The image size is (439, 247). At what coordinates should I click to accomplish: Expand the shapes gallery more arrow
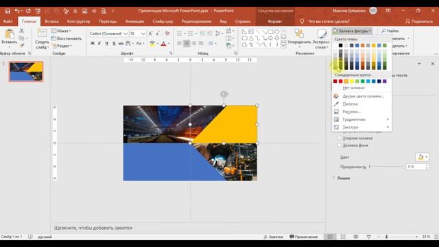click(283, 45)
